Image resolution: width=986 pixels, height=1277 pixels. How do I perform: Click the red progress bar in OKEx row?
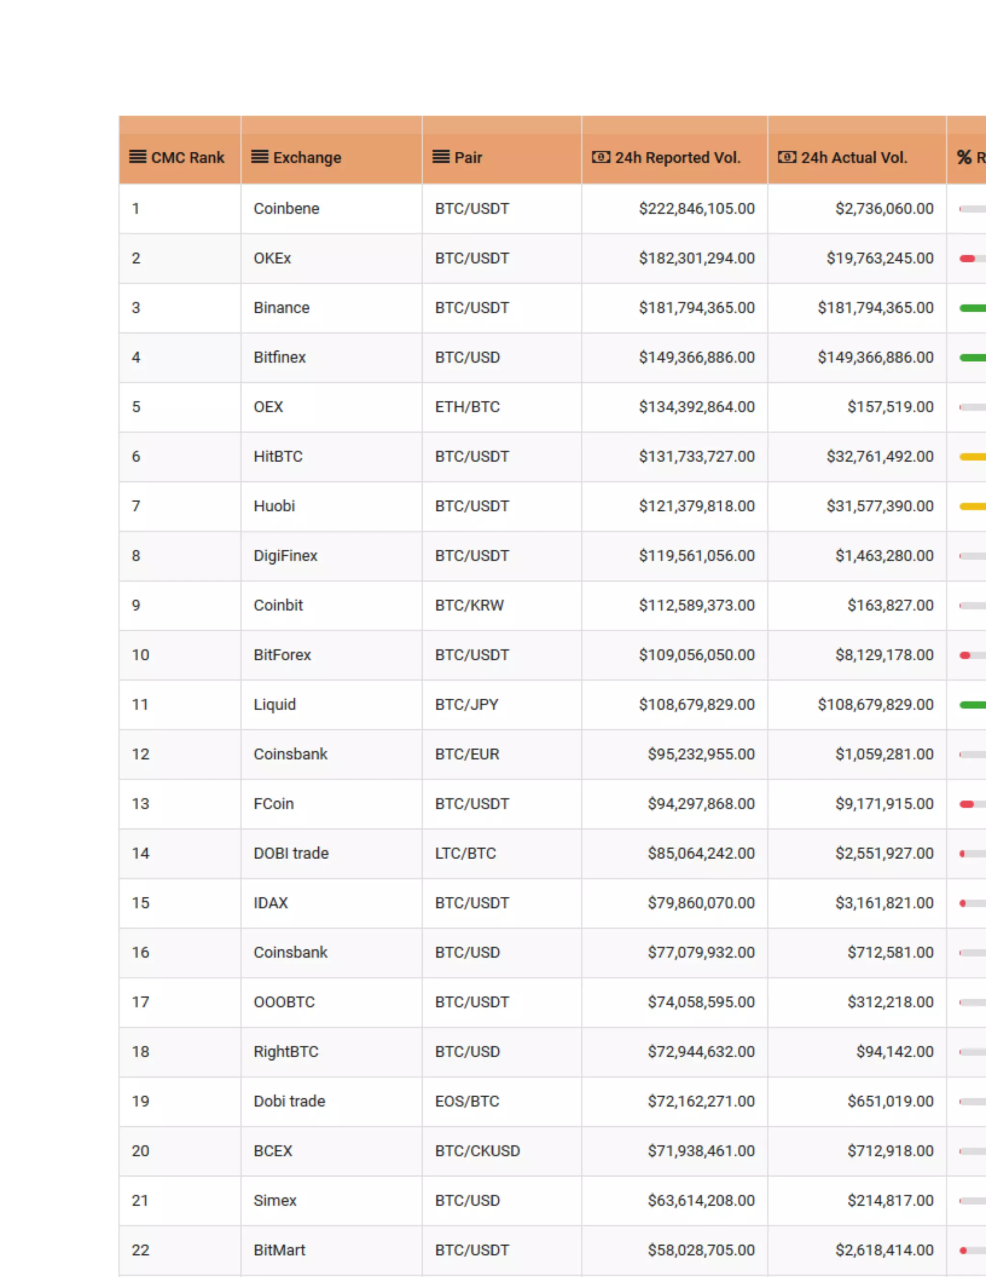coord(967,258)
